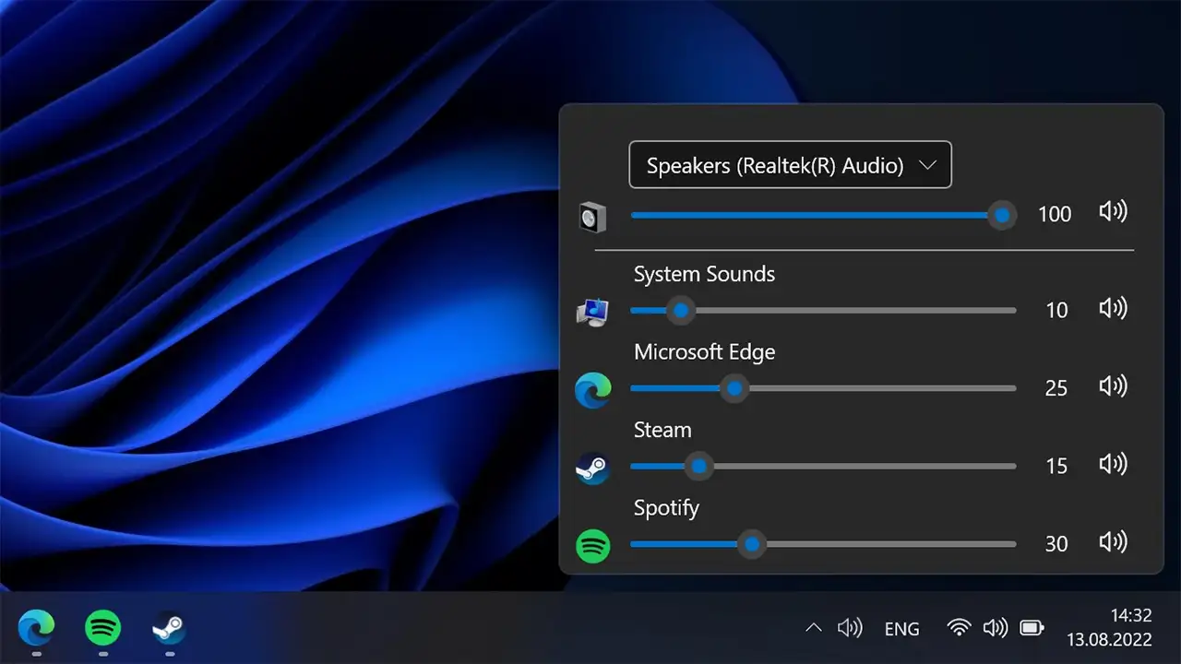Click the Spotify icon in the volume mixer
Image resolution: width=1181 pixels, height=664 pixels.
[x=593, y=545]
